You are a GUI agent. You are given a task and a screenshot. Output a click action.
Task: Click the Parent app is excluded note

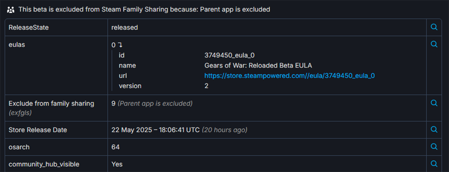(x=155, y=103)
